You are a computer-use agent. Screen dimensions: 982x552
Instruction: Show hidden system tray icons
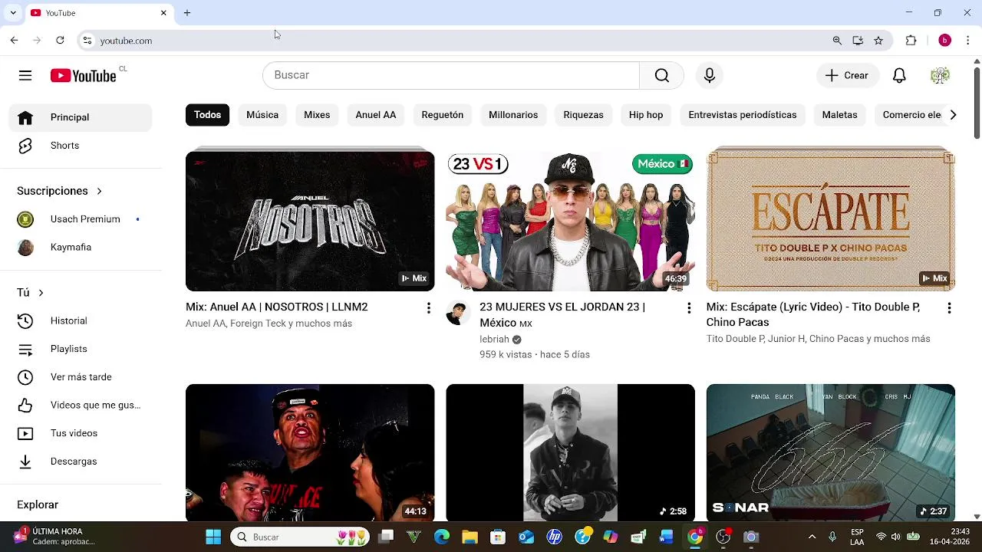point(812,537)
